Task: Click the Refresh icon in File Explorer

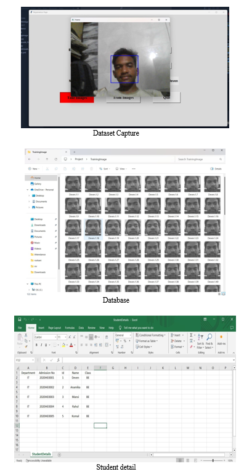Action: pyautogui.click(x=56, y=159)
